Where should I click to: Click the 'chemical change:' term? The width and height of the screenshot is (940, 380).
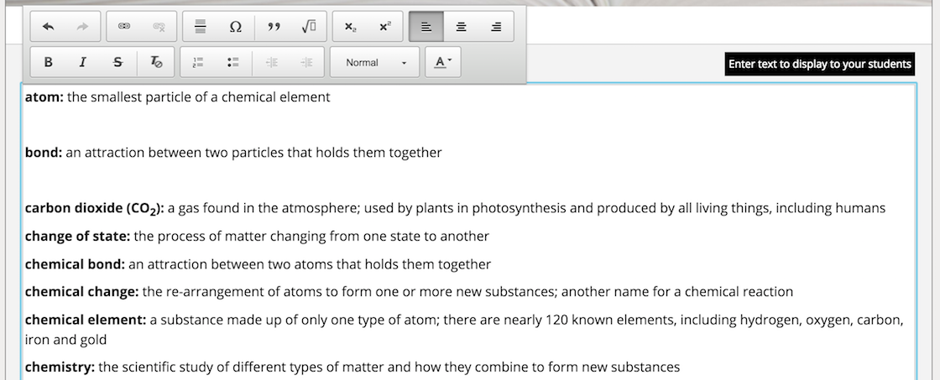81,292
